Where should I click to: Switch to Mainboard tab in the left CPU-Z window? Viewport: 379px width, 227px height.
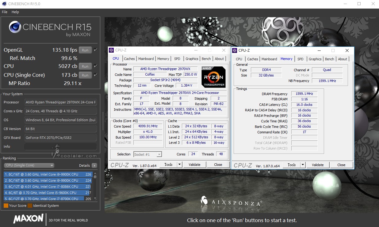click(x=146, y=59)
